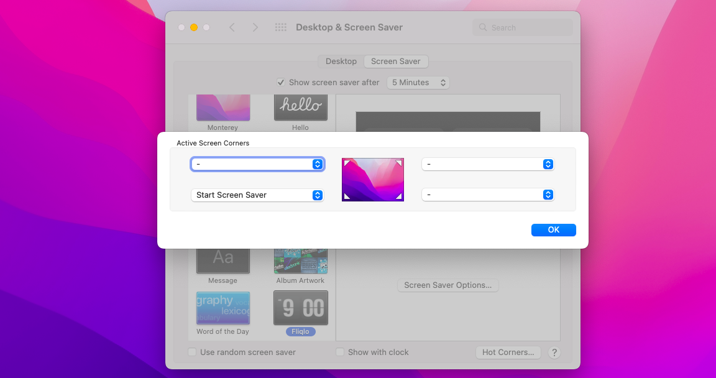Open Screen Saver Options settings

[447, 285]
